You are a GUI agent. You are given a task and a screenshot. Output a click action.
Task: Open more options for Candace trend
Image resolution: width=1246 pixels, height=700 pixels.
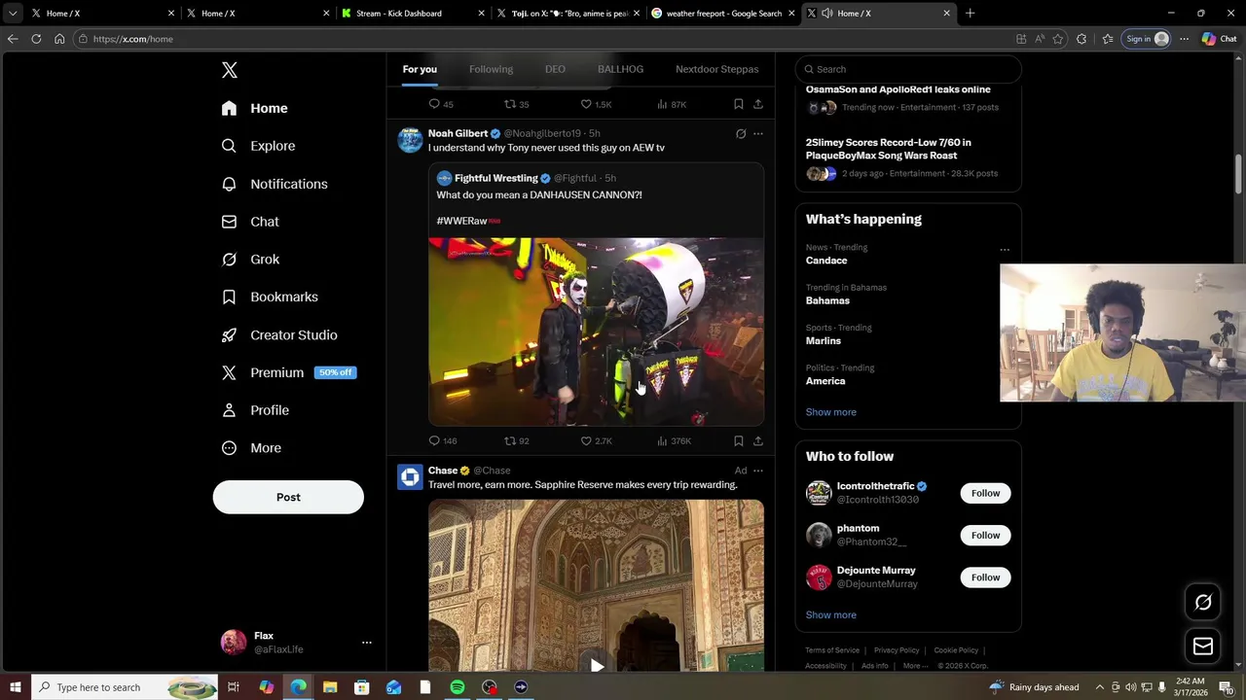(1005, 250)
